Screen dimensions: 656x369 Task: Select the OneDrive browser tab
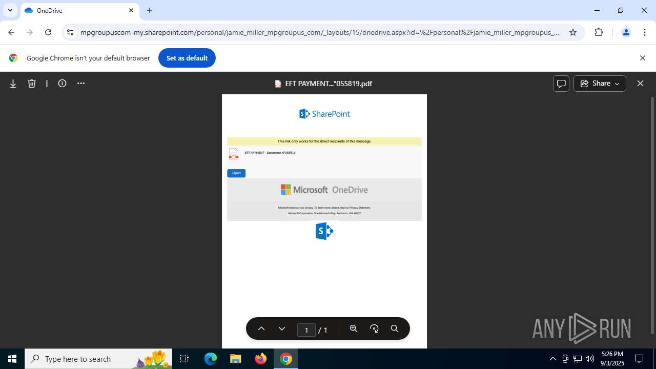click(79, 10)
